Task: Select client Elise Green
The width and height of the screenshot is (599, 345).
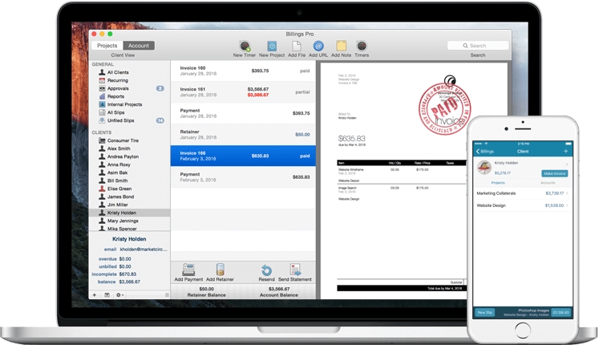Action: point(119,189)
